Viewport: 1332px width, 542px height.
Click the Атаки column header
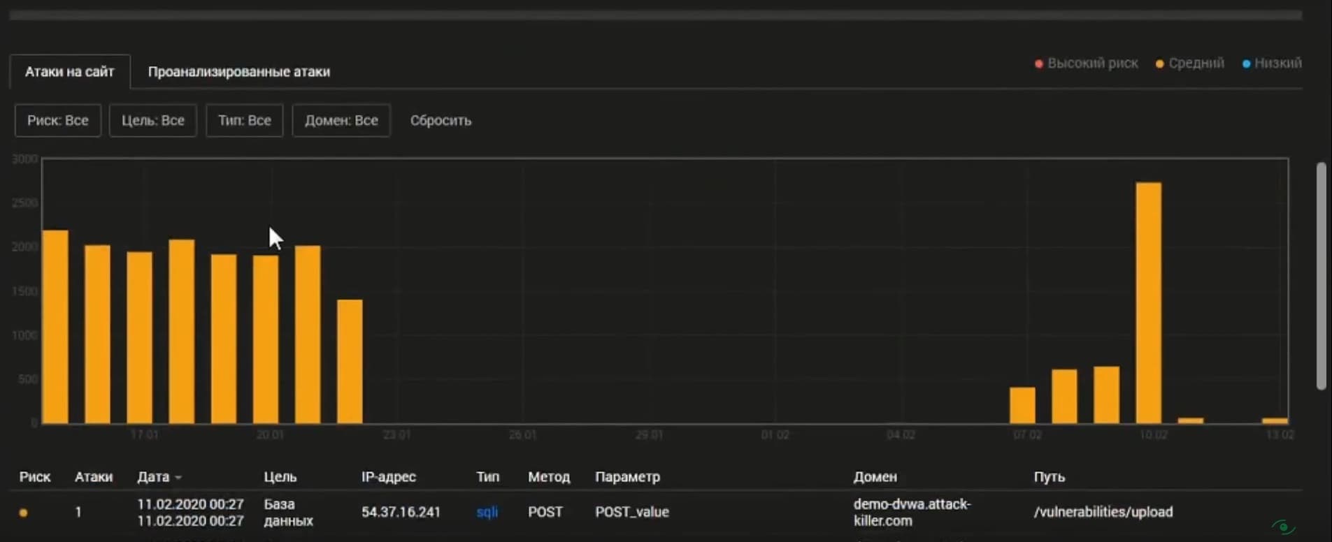point(94,477)
